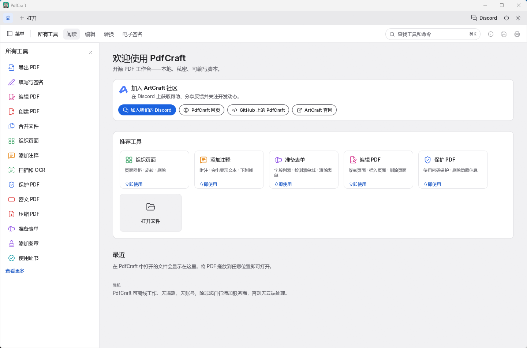Switch to the 编辑 tab
527x348 pixels.
click(90, 34)
